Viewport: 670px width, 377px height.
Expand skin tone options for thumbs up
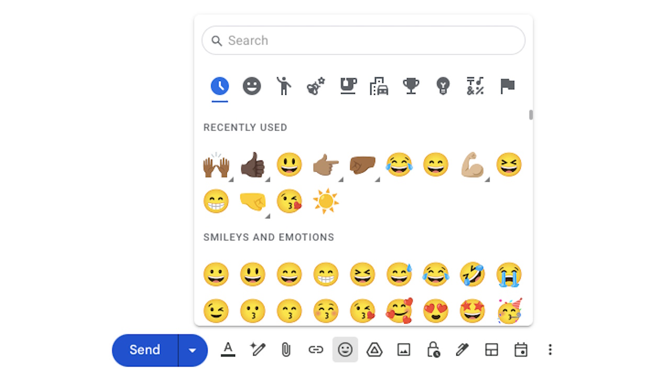click(x=267, y=180)
